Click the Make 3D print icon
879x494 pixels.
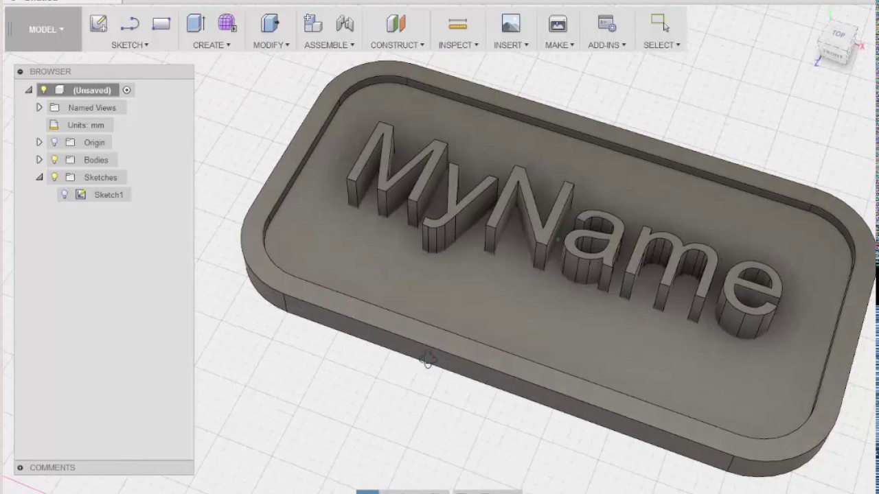pos(558,24)
